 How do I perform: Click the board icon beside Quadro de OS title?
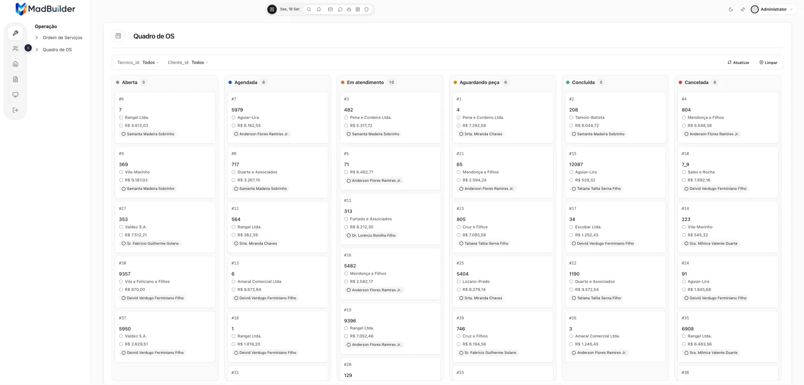[x=118, y=36]
